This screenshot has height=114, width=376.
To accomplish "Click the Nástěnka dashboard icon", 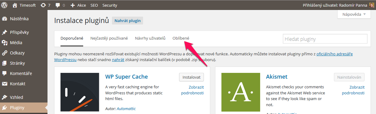I will 5,19.
